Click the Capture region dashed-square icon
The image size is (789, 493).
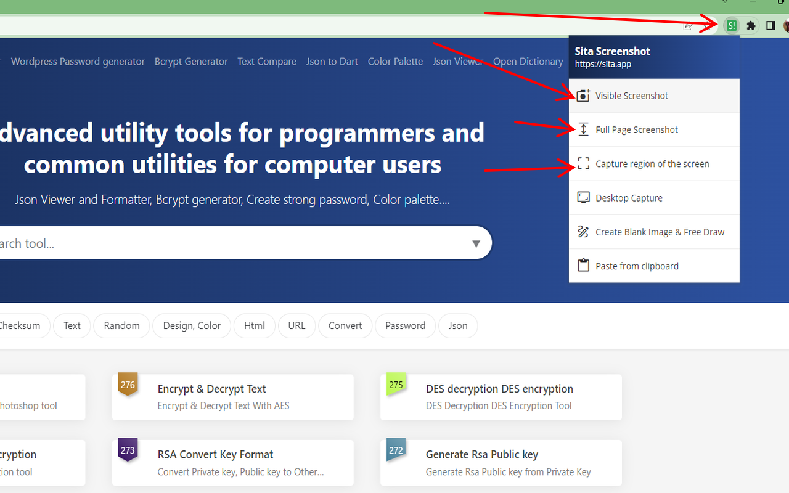pos(583,164)
